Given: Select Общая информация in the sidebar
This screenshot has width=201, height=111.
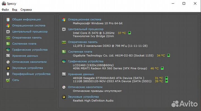Looking at the screenshot, I should [27, 19].
